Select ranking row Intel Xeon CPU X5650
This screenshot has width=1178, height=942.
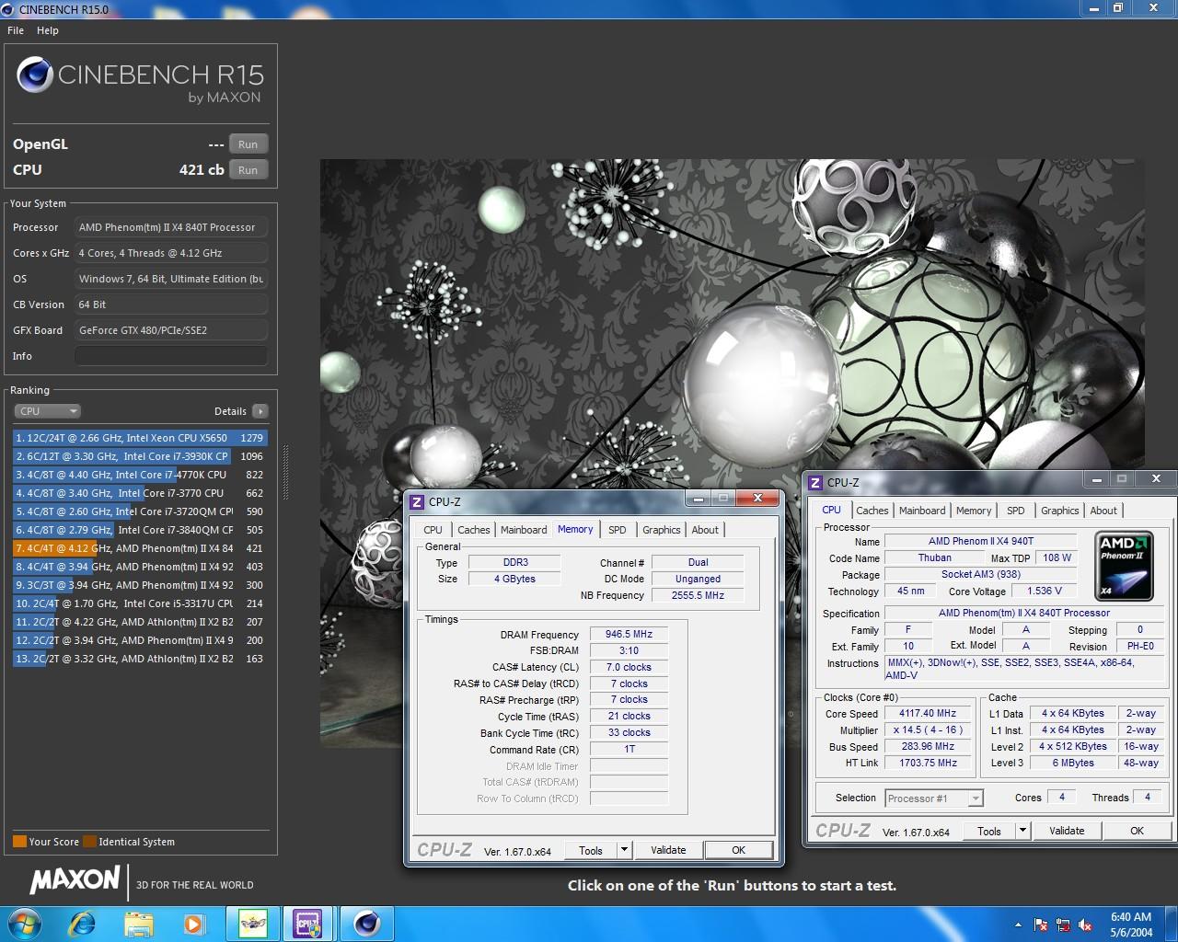pos(140,438)
